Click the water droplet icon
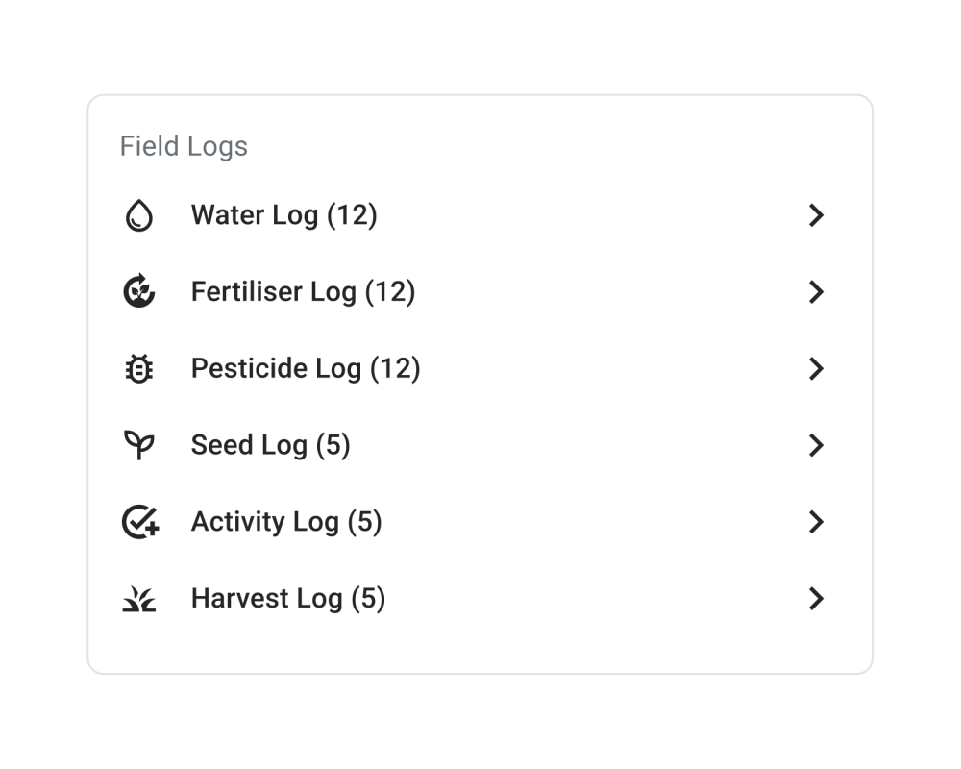This screenshot has height=769, width=961. click(139, 215)
